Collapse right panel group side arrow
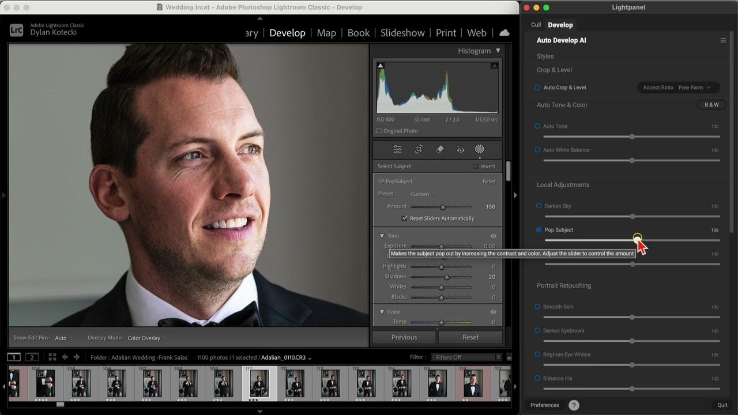Screen dimensions: 738x415 click(x=515, y=195)
